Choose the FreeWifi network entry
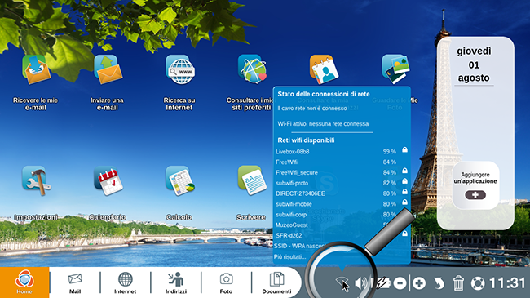The height and width of the screenshot is (298, 530). click(342, 162)
